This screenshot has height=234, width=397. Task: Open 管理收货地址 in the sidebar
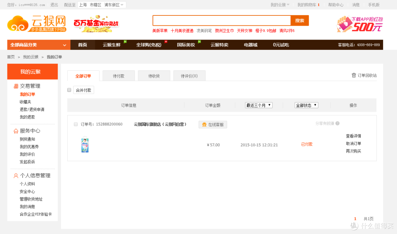coord(31,199)
